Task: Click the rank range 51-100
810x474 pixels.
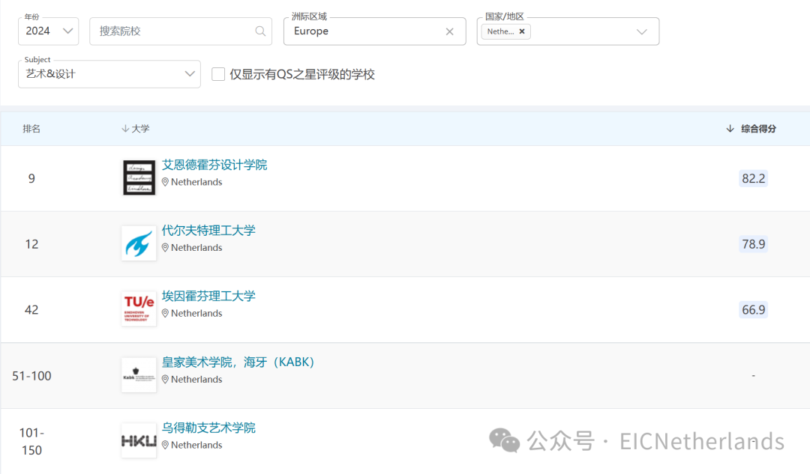Action: click(x=31, y=376)
